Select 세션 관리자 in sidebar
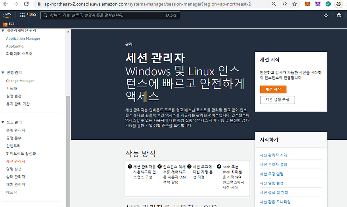 click(16, 161)
